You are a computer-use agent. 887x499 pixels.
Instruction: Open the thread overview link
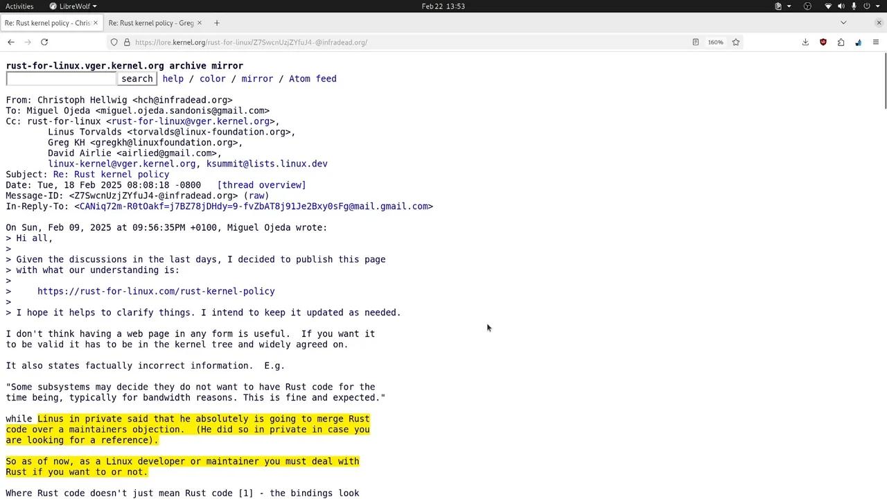pyautogui.click(x=261, y=185)
